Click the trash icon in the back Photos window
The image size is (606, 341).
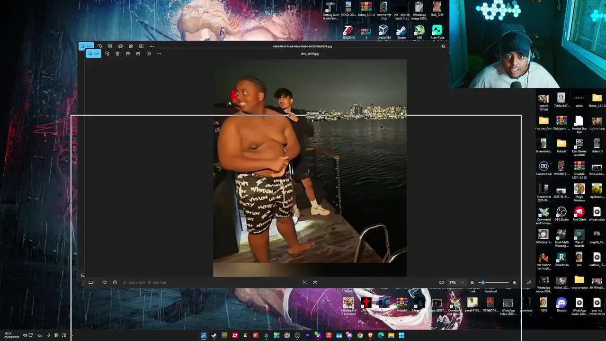pos(110,46)
